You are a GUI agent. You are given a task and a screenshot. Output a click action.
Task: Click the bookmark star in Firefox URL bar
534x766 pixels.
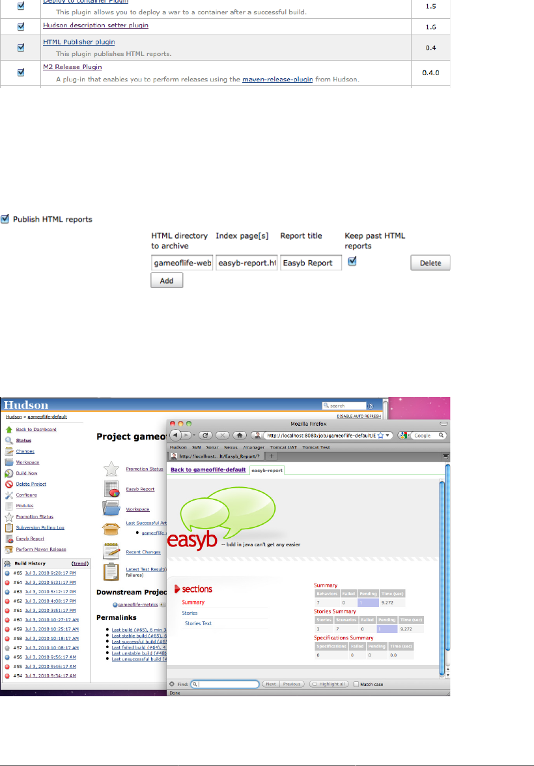[380, 435]
